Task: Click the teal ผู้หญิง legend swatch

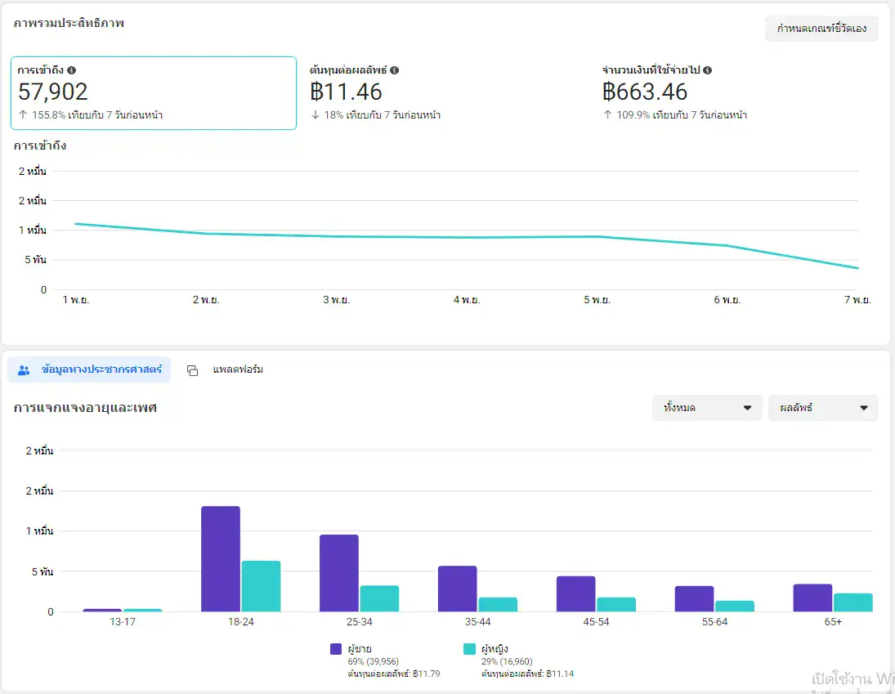Action: [x=470, y=649]
